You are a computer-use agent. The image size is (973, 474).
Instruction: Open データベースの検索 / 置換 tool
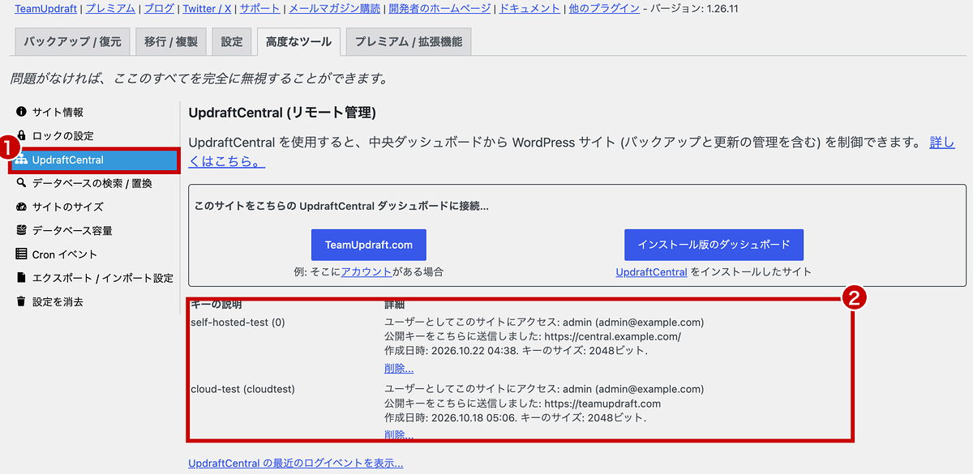(x=92, y=183)
